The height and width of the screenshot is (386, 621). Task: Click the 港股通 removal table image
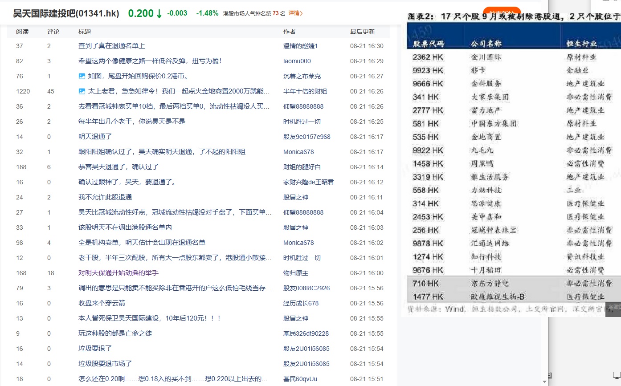[512, 164]
